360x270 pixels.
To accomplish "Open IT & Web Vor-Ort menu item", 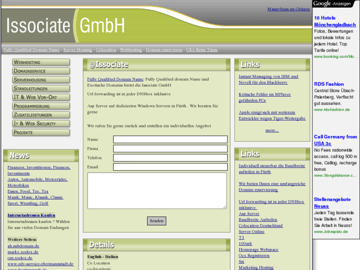I will point(41,97).
